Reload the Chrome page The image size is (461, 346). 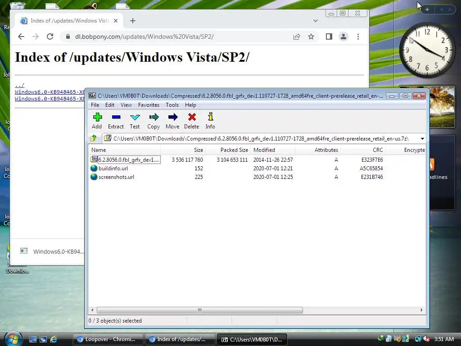50,36
